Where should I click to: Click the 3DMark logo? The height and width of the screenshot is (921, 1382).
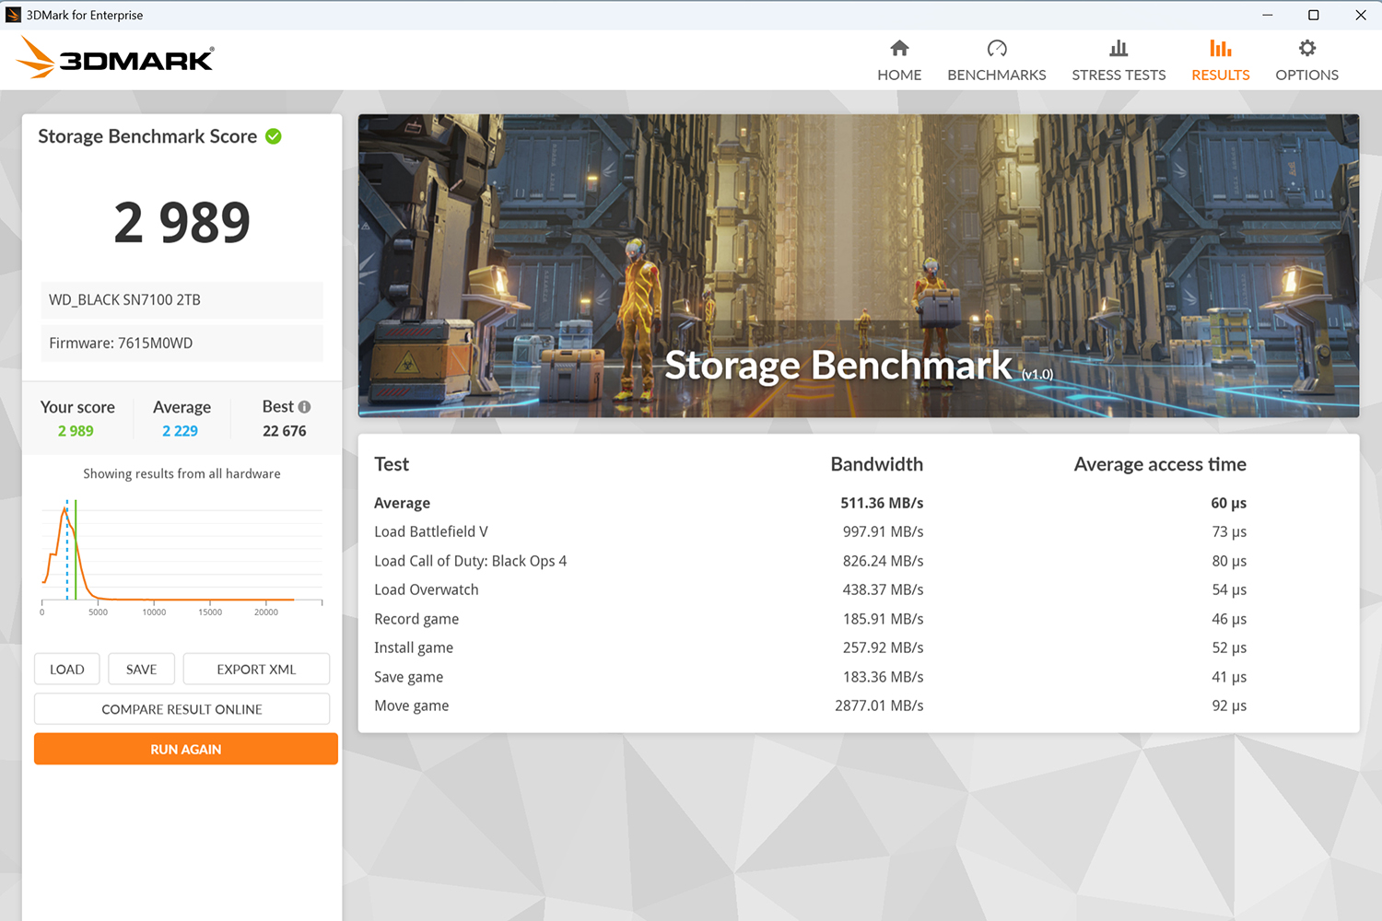pos(115,58)
